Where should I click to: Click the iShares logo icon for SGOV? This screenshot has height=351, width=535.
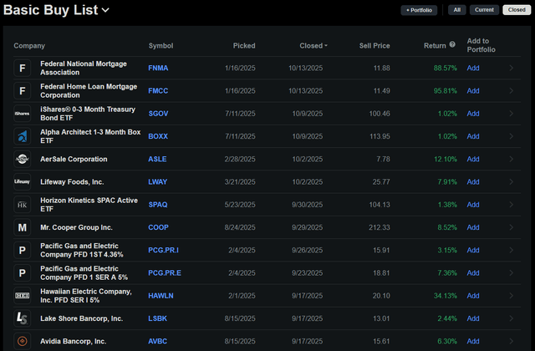(x=23, y=113)
